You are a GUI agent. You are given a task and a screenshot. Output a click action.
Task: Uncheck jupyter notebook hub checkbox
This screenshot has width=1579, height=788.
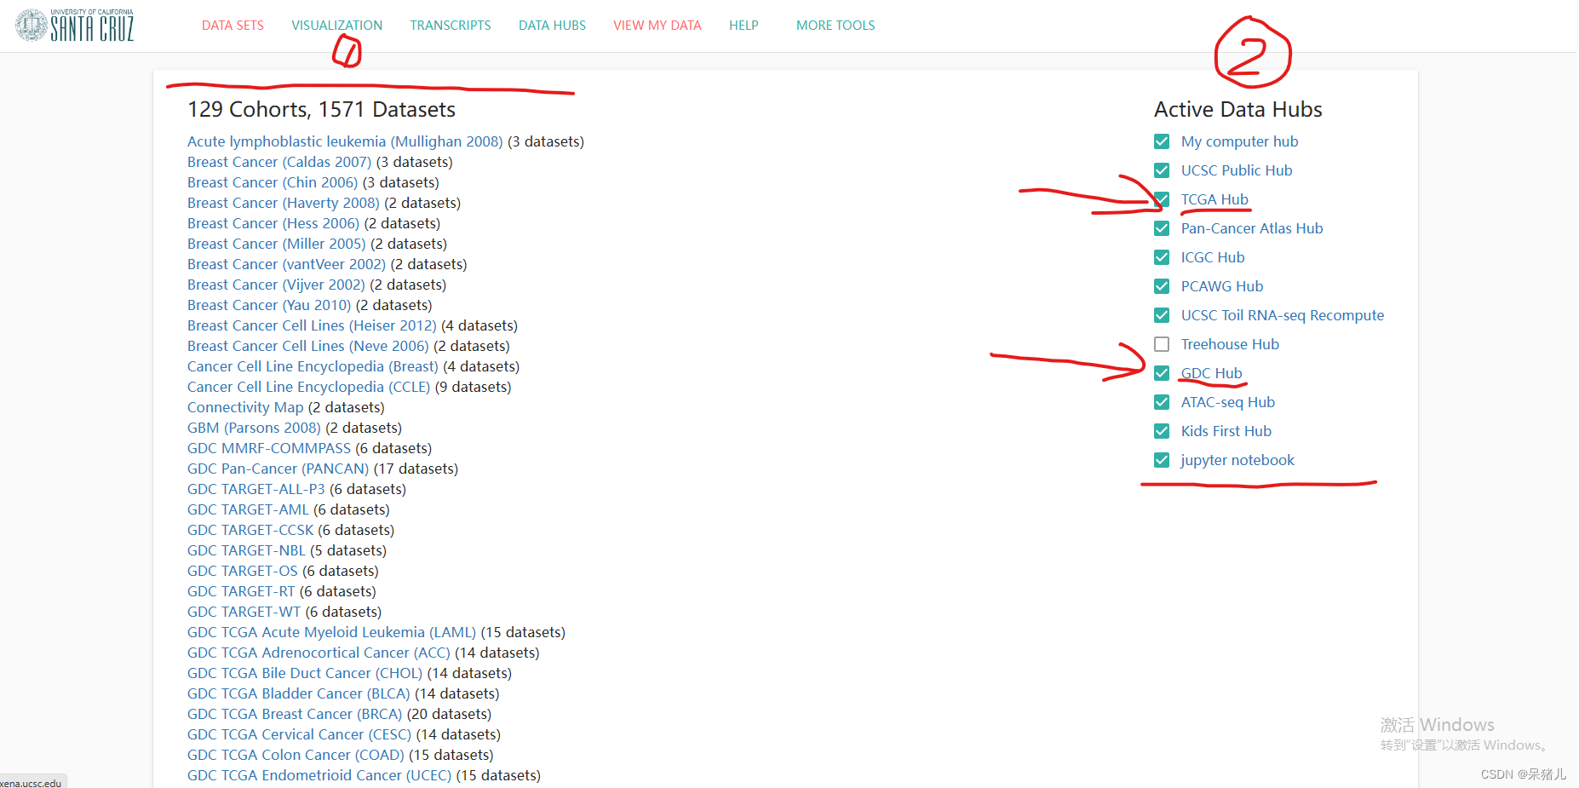pos(1162,460)
